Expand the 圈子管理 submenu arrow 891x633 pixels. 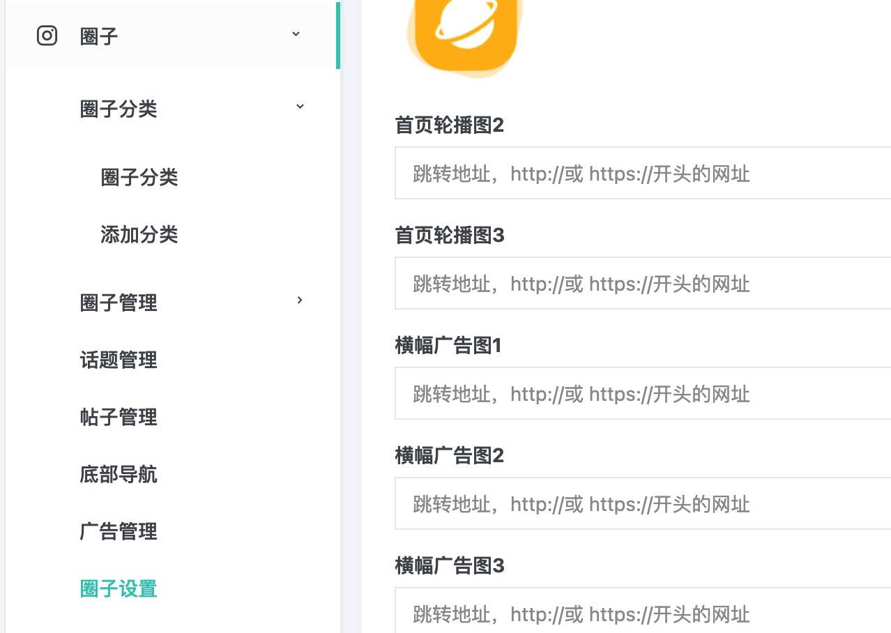[x=300, y=300]
